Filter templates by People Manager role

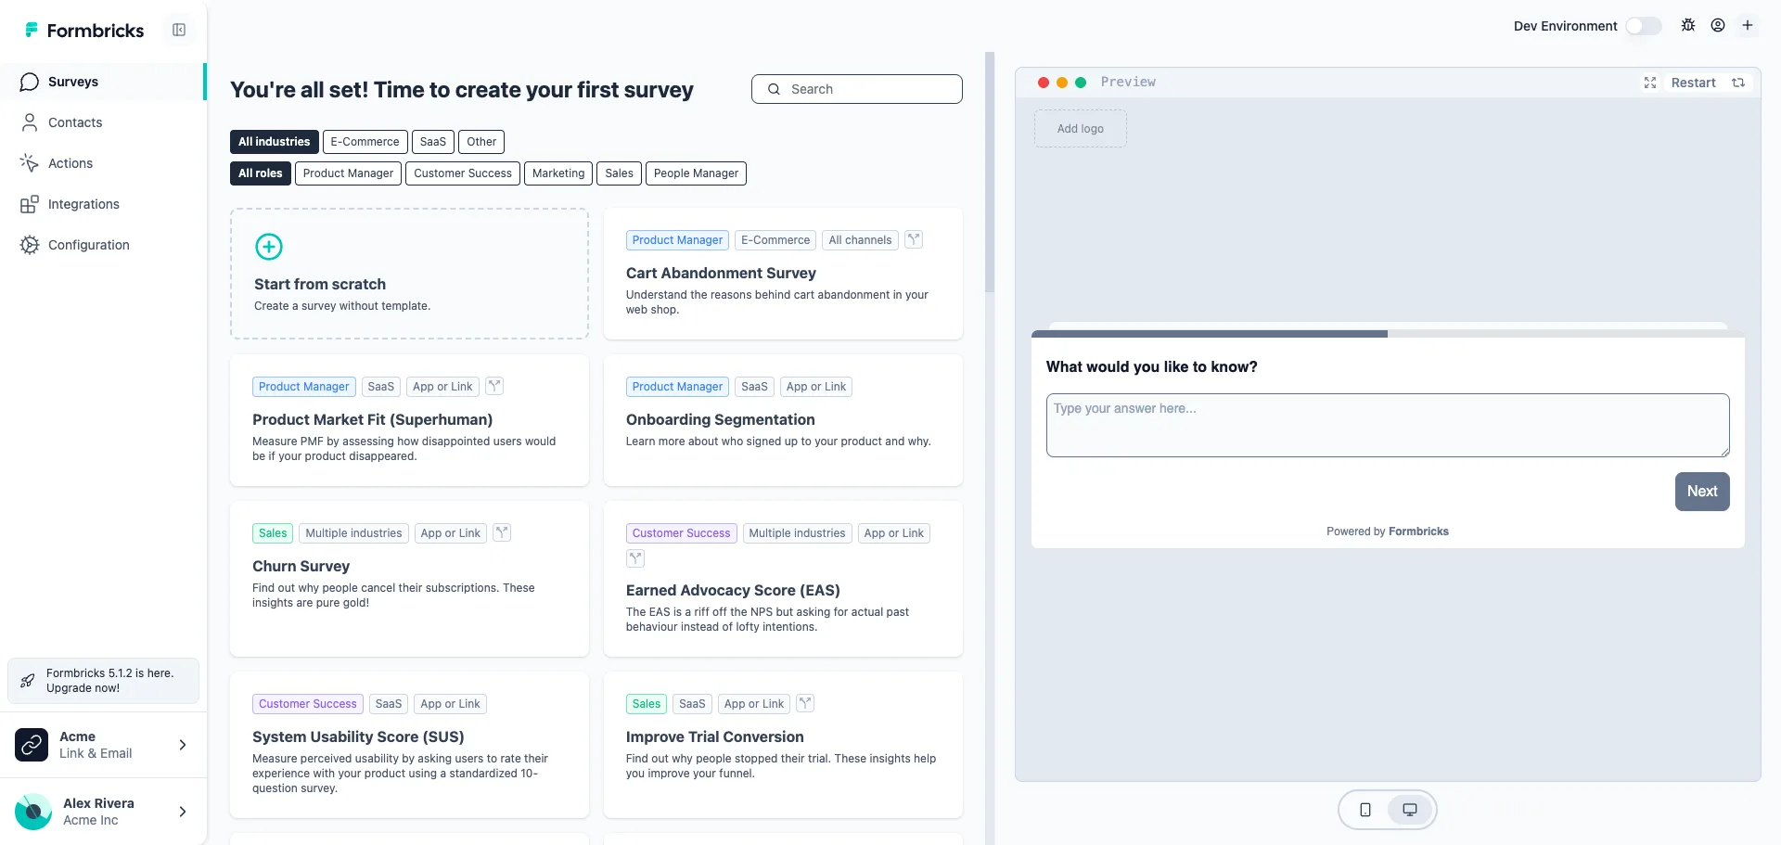[x=696, y=173]
